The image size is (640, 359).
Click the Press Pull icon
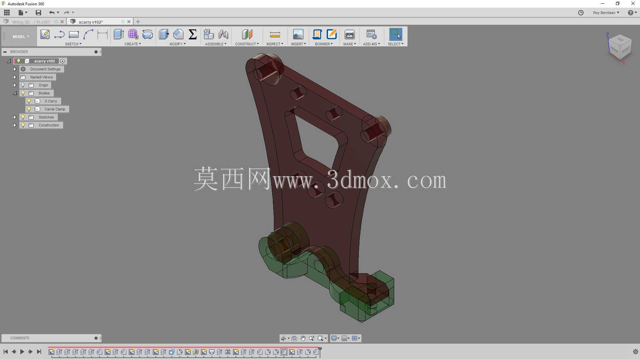[164, 34]
